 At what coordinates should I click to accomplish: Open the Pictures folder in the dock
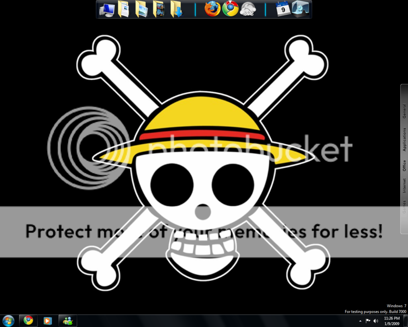click(141, 9)
